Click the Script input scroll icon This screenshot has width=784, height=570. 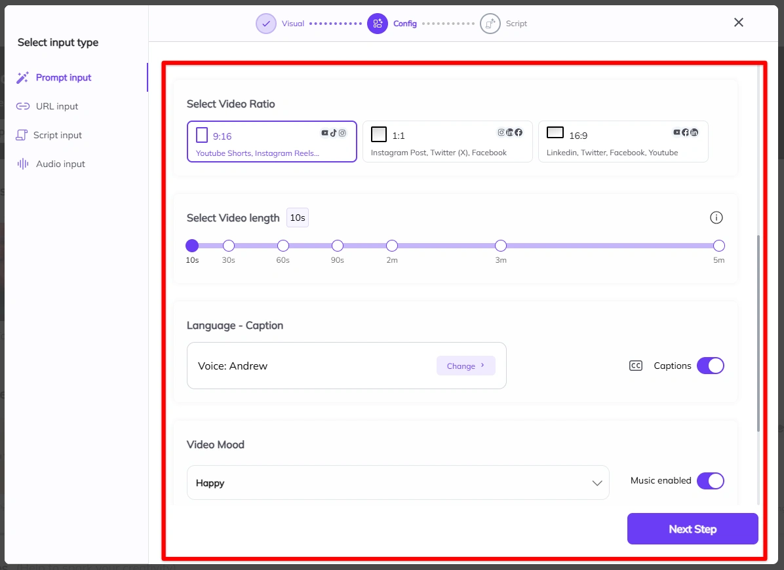coord(22,135)
